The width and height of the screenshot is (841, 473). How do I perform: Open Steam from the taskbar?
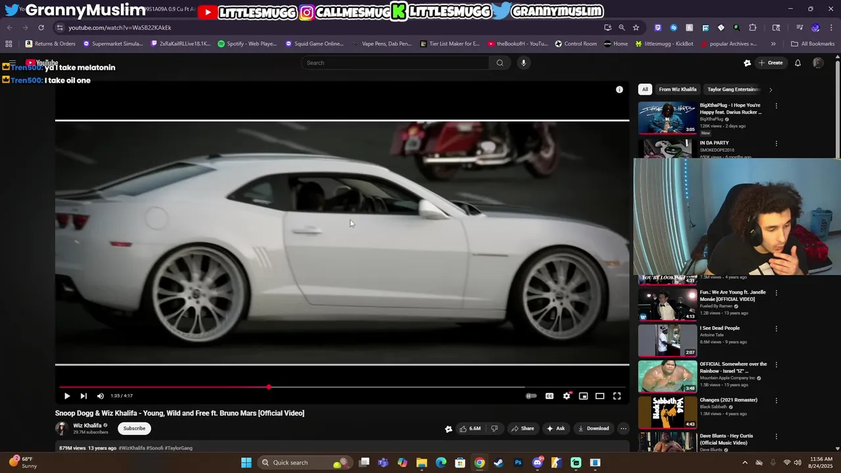tap(499, 462)
